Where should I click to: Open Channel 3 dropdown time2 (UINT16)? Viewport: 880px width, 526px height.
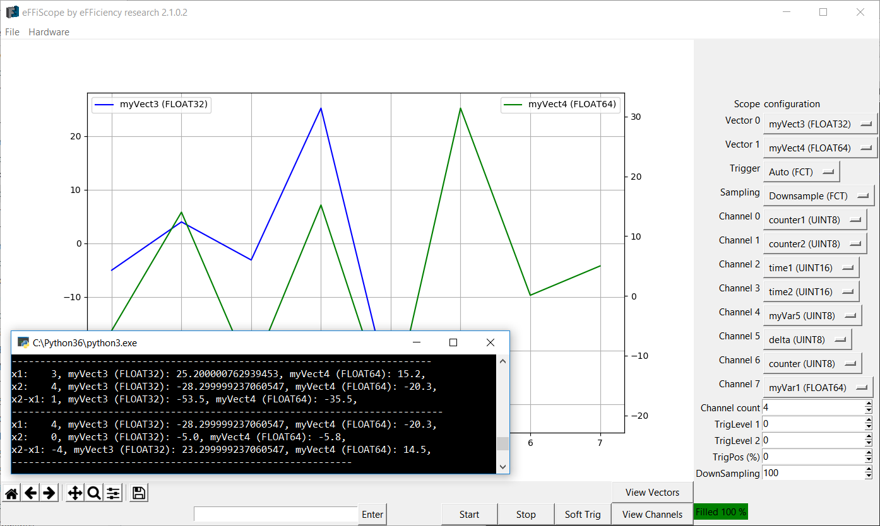(811, 292)
